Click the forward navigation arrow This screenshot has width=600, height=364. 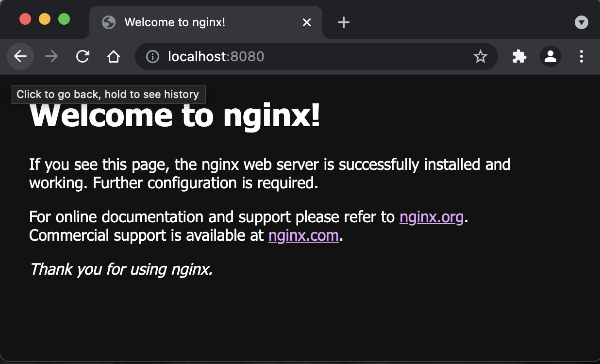click(51, 56)
